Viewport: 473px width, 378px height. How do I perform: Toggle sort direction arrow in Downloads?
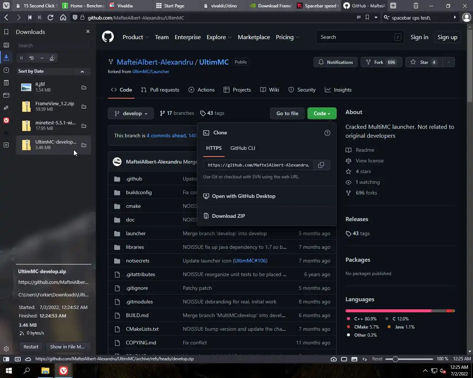click(82, 71)
